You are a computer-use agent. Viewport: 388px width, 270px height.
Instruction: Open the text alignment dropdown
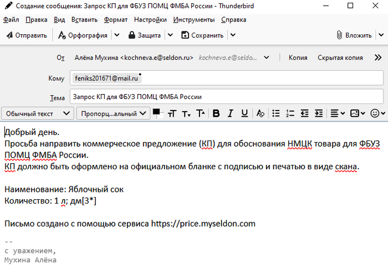[x=338, y=113]
